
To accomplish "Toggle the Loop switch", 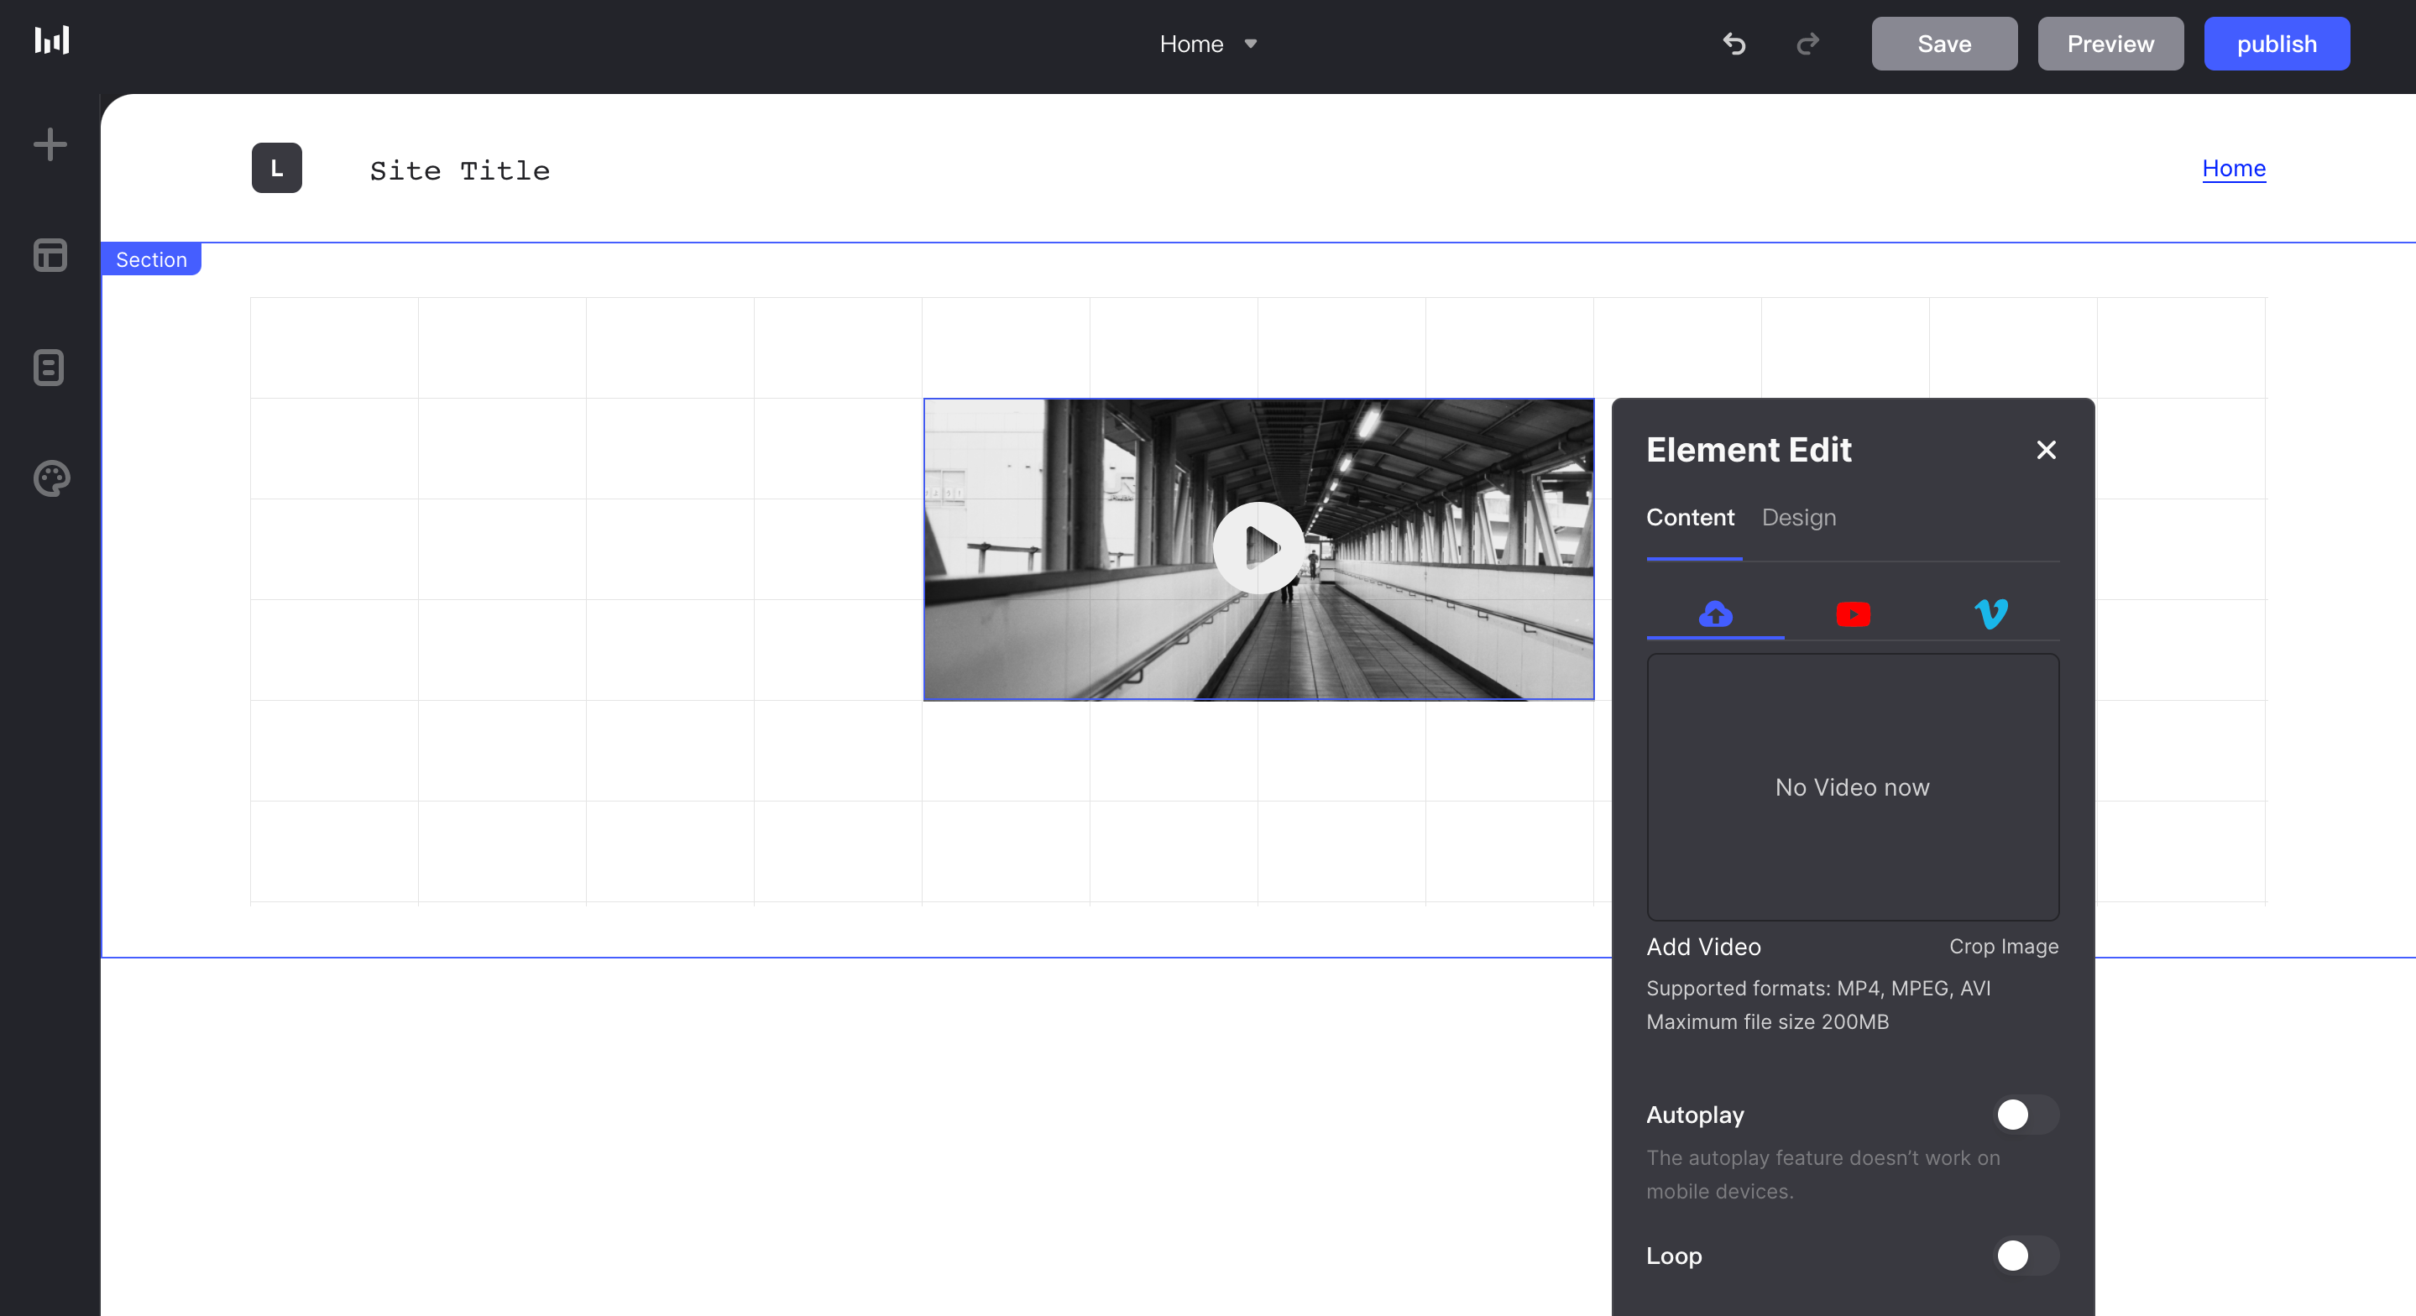I will point(2026,1255).
